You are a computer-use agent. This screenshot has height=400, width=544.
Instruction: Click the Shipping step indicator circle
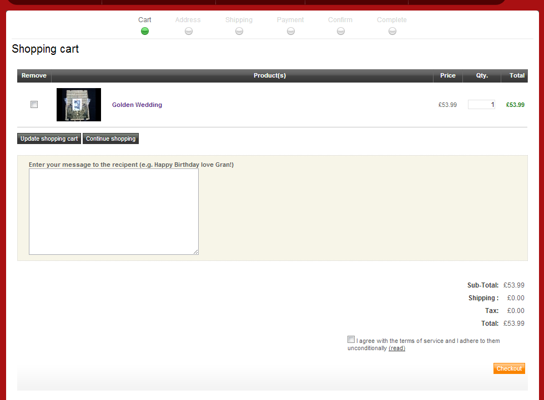(239, 31)
